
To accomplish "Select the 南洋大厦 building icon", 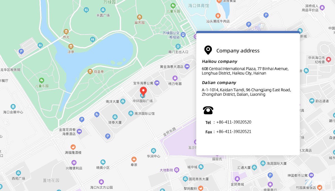I will [123, 101].
